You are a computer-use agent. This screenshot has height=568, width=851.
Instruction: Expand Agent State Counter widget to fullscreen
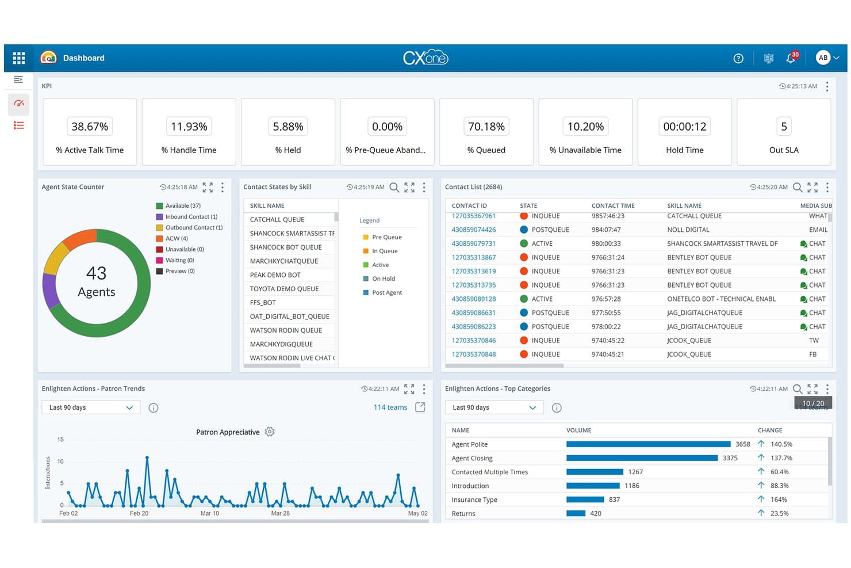[x=208, y=187]
